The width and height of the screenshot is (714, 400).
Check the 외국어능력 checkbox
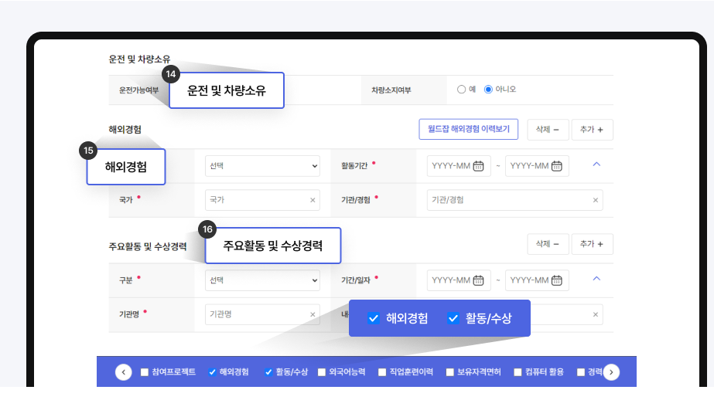coord(322,372)
